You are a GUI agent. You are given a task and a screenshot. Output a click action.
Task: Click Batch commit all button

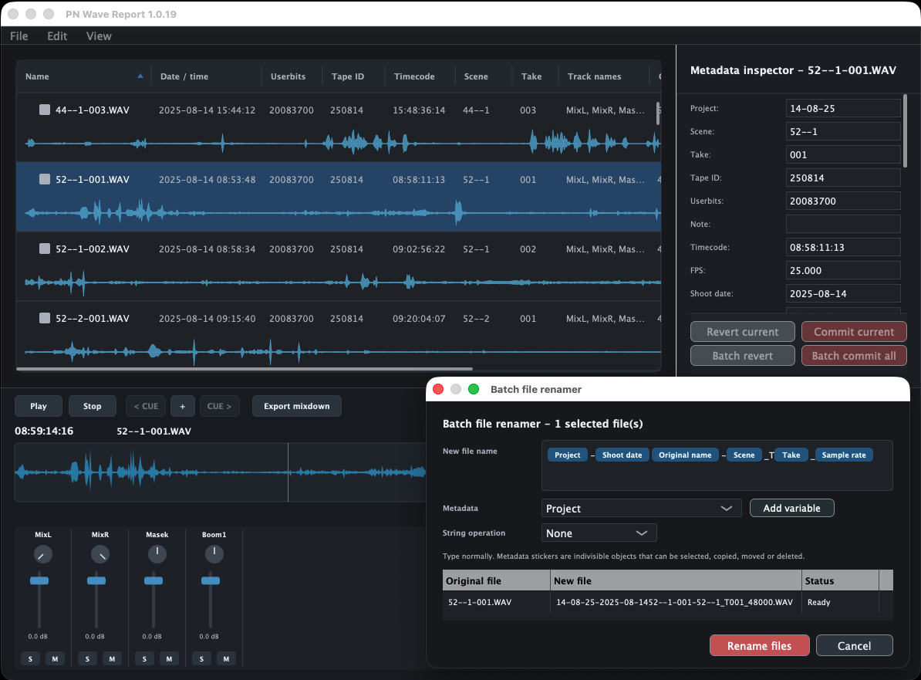[x=854, y=356]
